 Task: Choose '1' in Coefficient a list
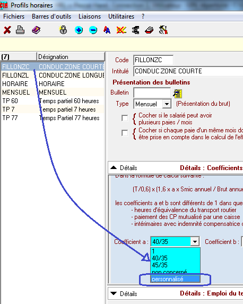click(x=175, y=251)
